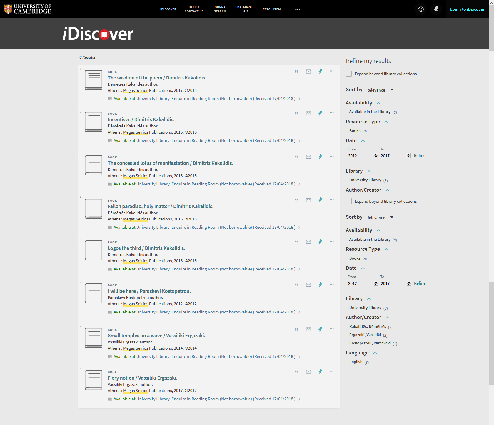Screen dimensions: 494x425
Task: Pin the Logos the third record
Action: pyautogui.click(x=320, y=242)
